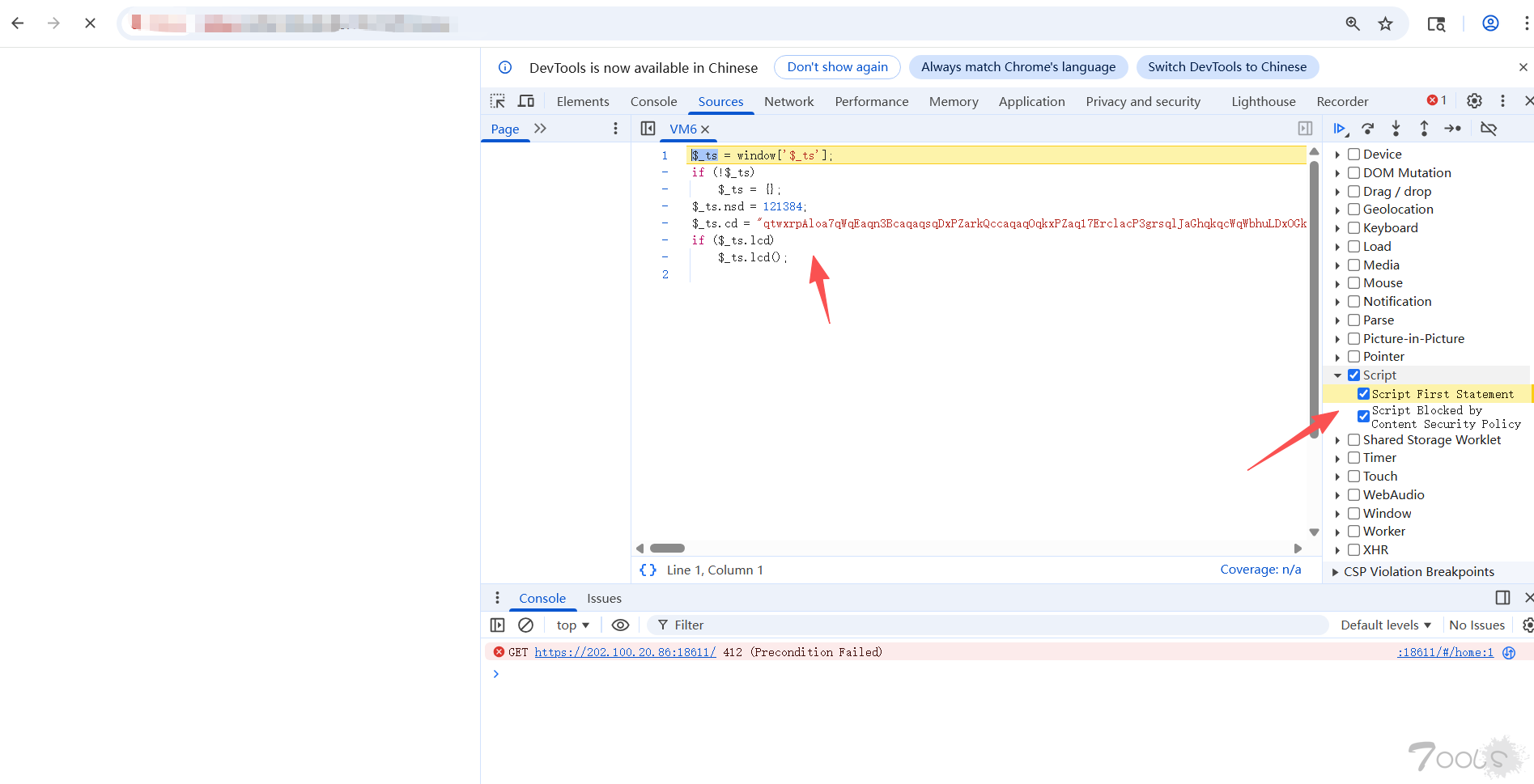Resume script execution in debugger

[1340, 129]
